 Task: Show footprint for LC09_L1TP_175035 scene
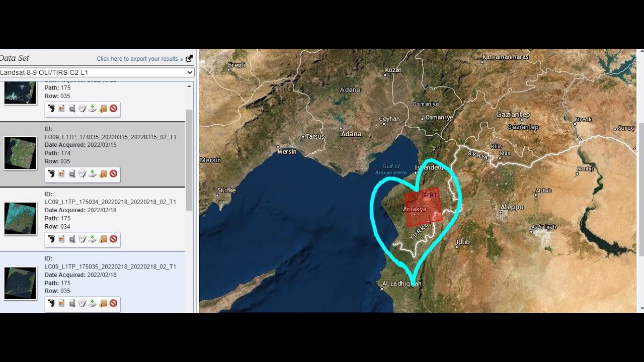coord(51,304)
